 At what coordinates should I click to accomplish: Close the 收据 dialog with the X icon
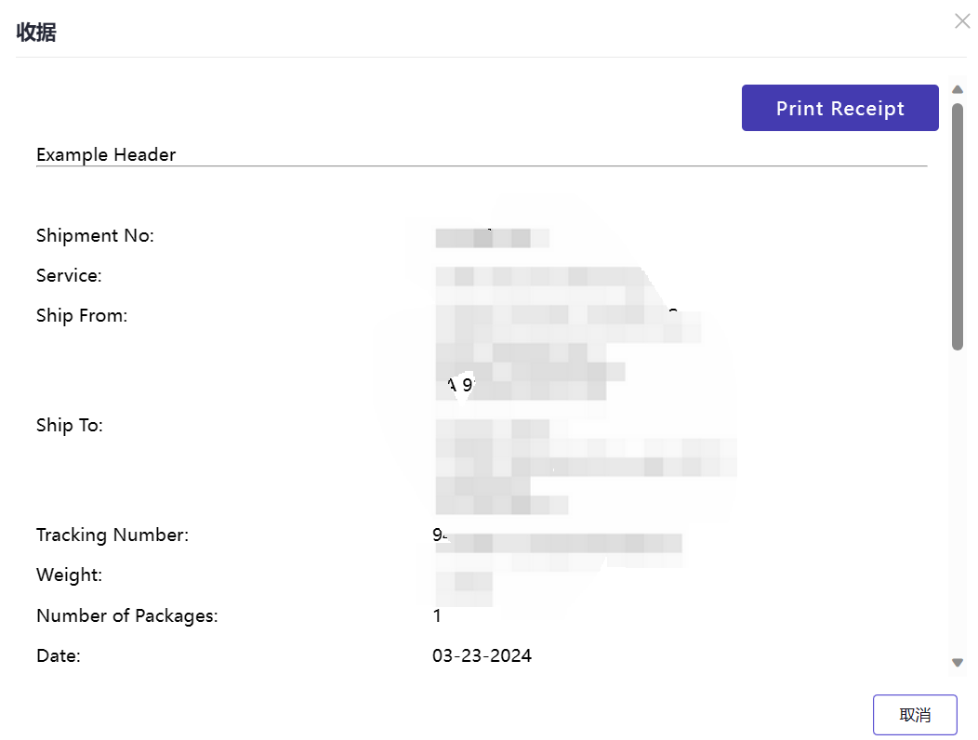[962, 21]
